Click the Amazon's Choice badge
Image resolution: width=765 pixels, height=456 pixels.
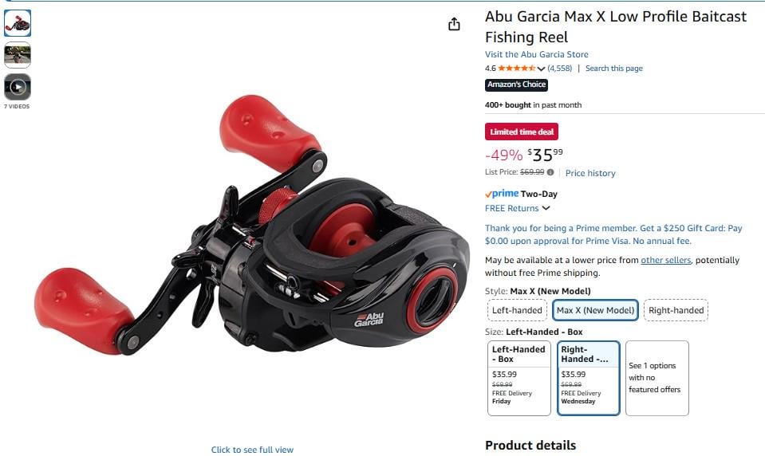click(x=516, y=85)
